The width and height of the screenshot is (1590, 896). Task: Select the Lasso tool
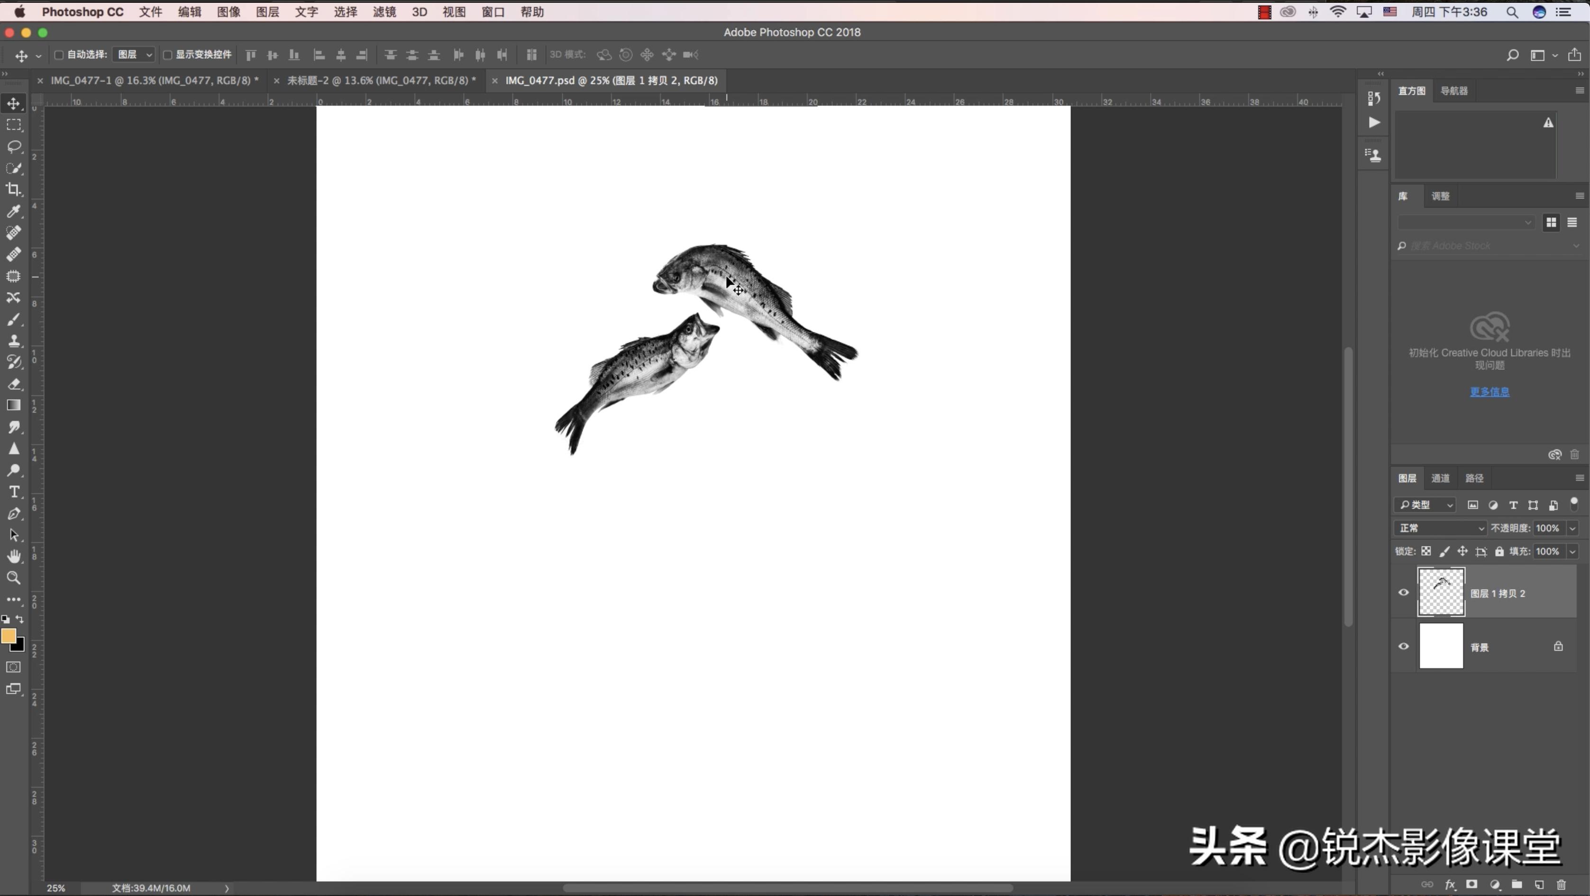[x=14, y=147]
